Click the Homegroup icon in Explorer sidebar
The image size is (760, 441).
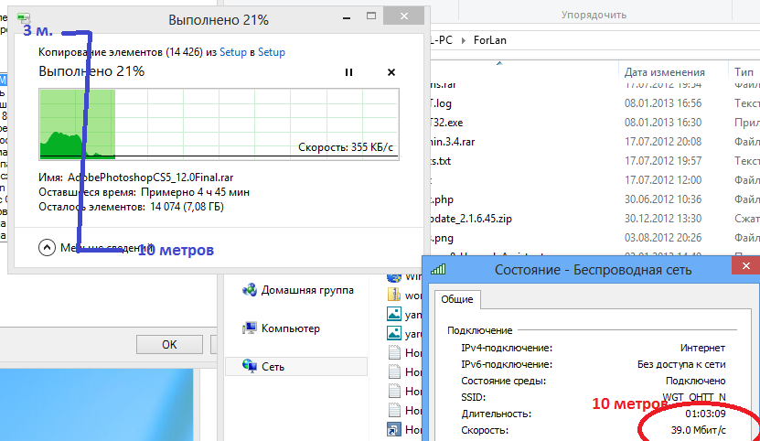pyautogui.click(x=250, y=290)
